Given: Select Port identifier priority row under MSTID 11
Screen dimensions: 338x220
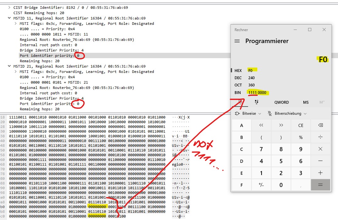Looking at the screenshot, I should [50, 56].
